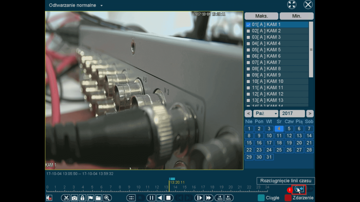This screenshot has width=360, height=202.
Task: Enter fullscreen using the expand arrows icon
Action: click(292, 5)
